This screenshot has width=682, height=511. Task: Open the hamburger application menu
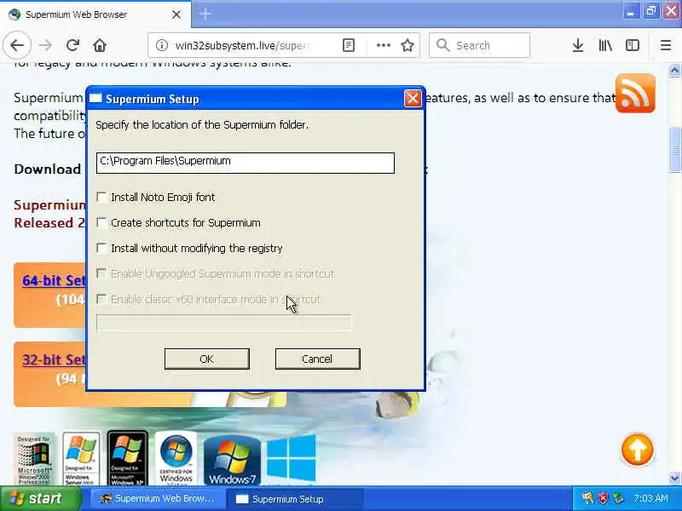click(666, 45)
